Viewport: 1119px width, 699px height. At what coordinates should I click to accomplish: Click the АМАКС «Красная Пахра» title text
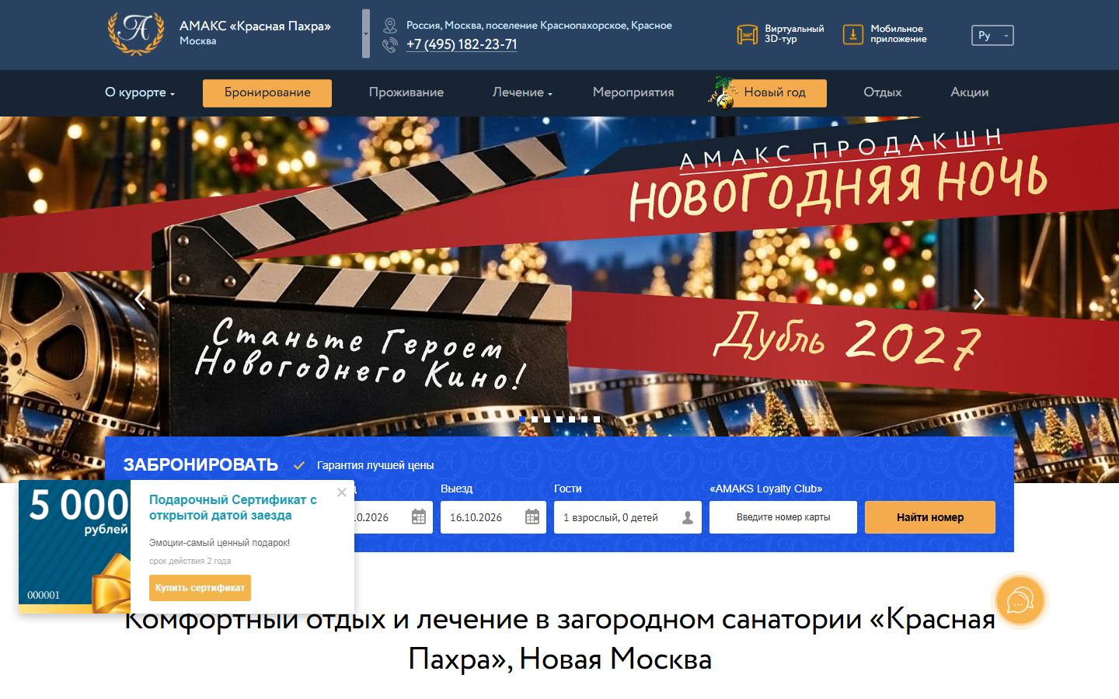point(255,26)
